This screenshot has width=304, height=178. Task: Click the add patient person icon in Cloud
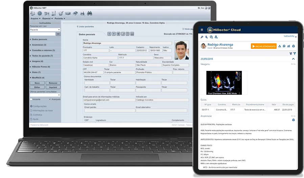[216, 37]
